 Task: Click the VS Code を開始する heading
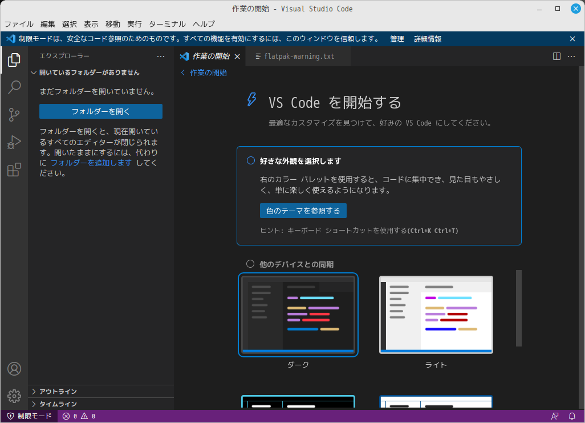[x=335, y=103]
